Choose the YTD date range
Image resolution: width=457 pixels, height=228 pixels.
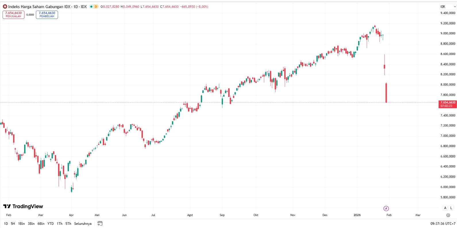coord(51,224)
